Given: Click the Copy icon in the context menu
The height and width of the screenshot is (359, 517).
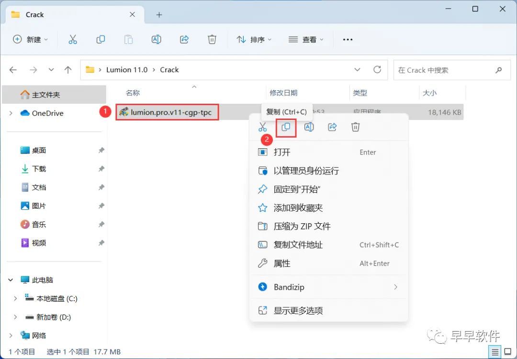Looking at the screenshot, I should (x=286, y=127).
